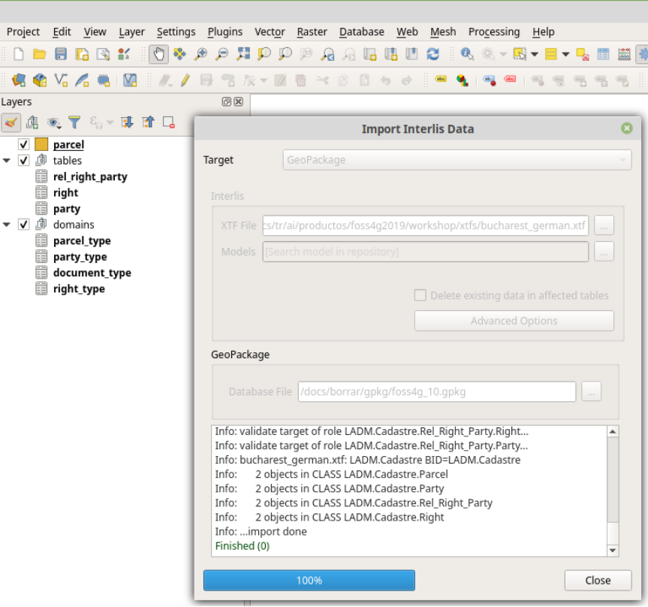Collapse the domains group arrow
This screenshot has height=607, width=648.
[6, 225]
